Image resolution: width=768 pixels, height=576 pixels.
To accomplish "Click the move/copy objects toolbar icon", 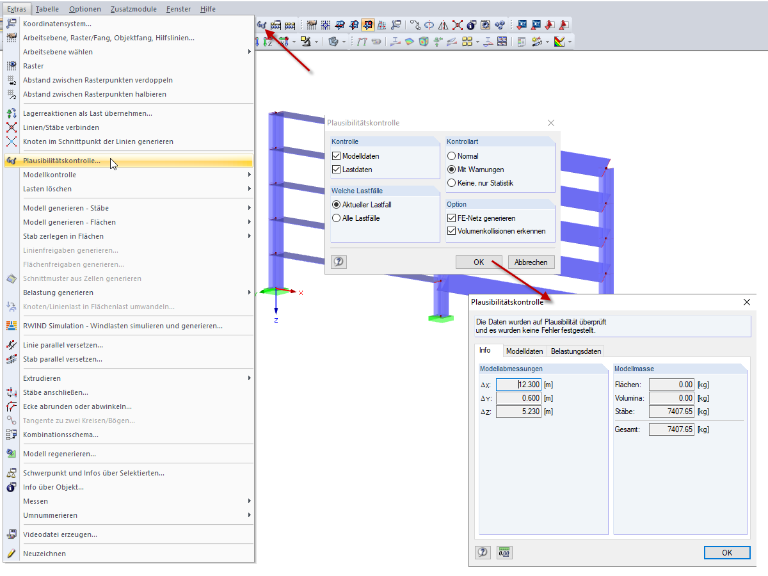I will click(x=415, y=25).
